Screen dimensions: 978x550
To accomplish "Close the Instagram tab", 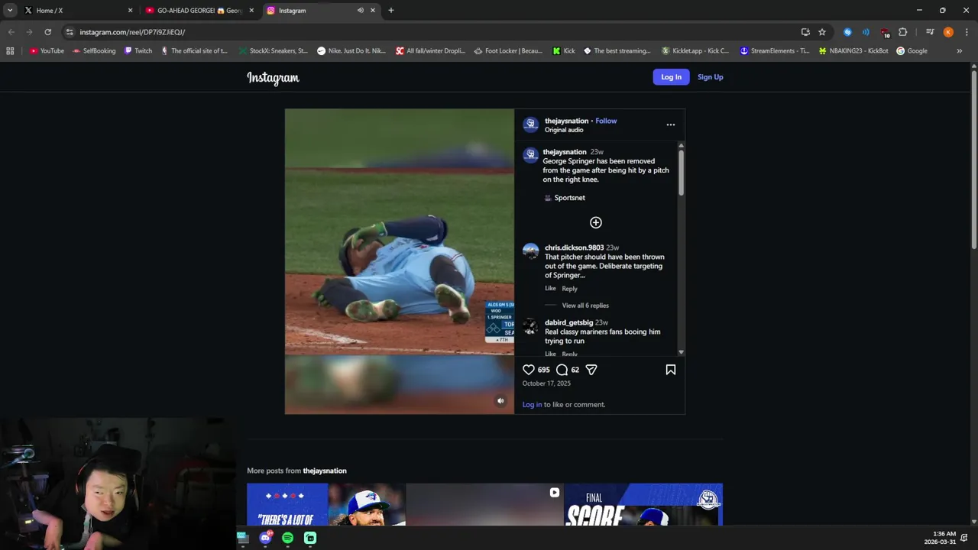I will coord(373,11).
